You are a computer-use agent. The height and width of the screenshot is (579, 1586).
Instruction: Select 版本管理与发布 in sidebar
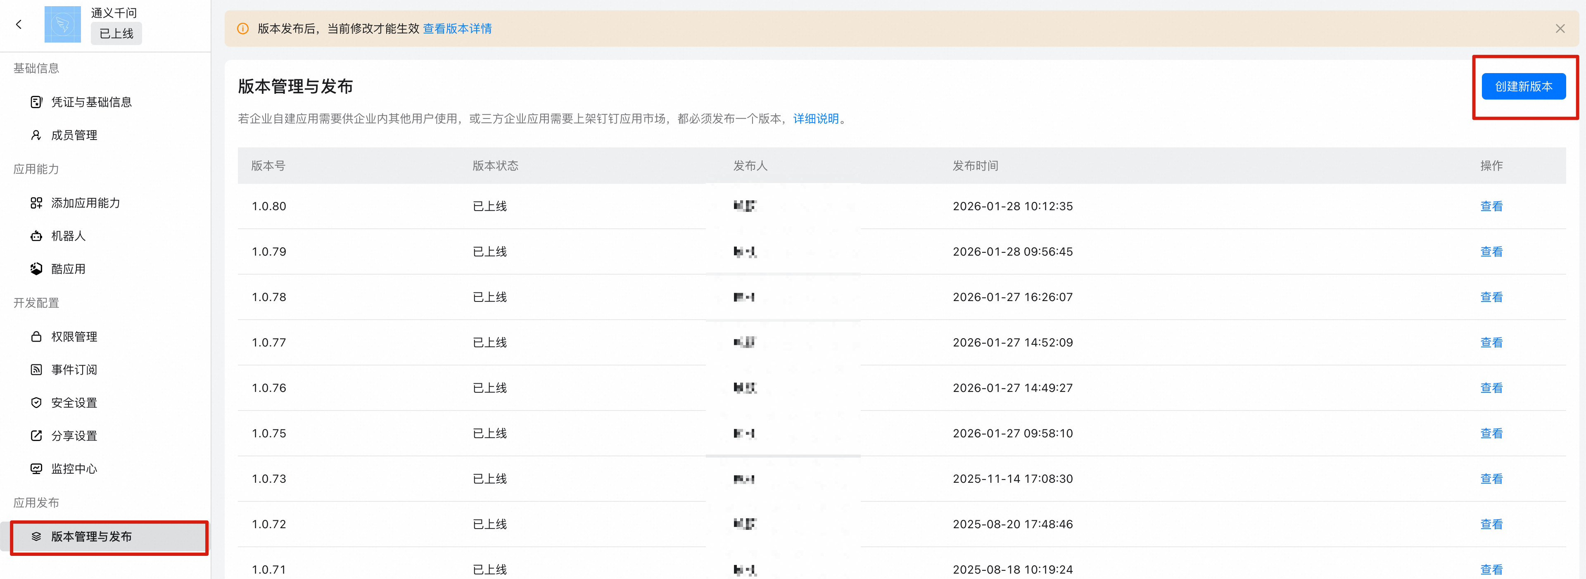(91, 536)
